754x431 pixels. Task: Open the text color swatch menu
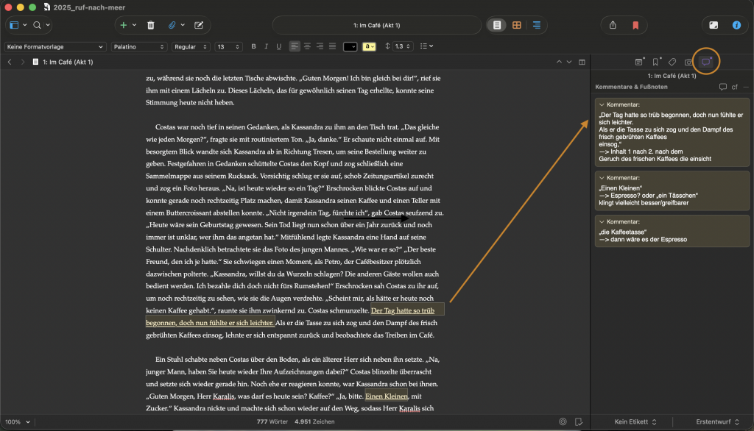tap(349, 46)
